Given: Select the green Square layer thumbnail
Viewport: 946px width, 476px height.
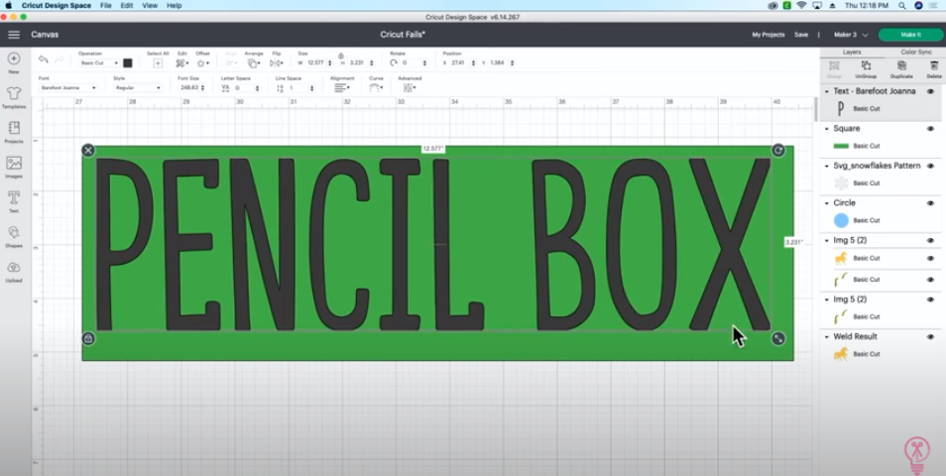Looking at the screenshot, I should pos(841,146).
